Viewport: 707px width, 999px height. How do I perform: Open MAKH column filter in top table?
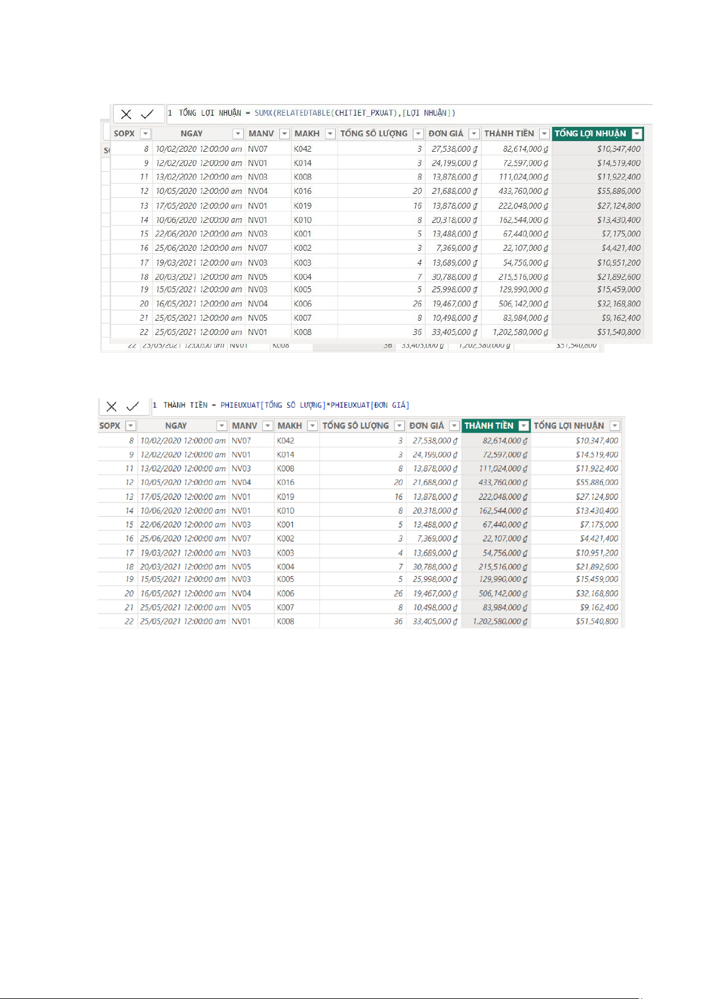point(330,134)
